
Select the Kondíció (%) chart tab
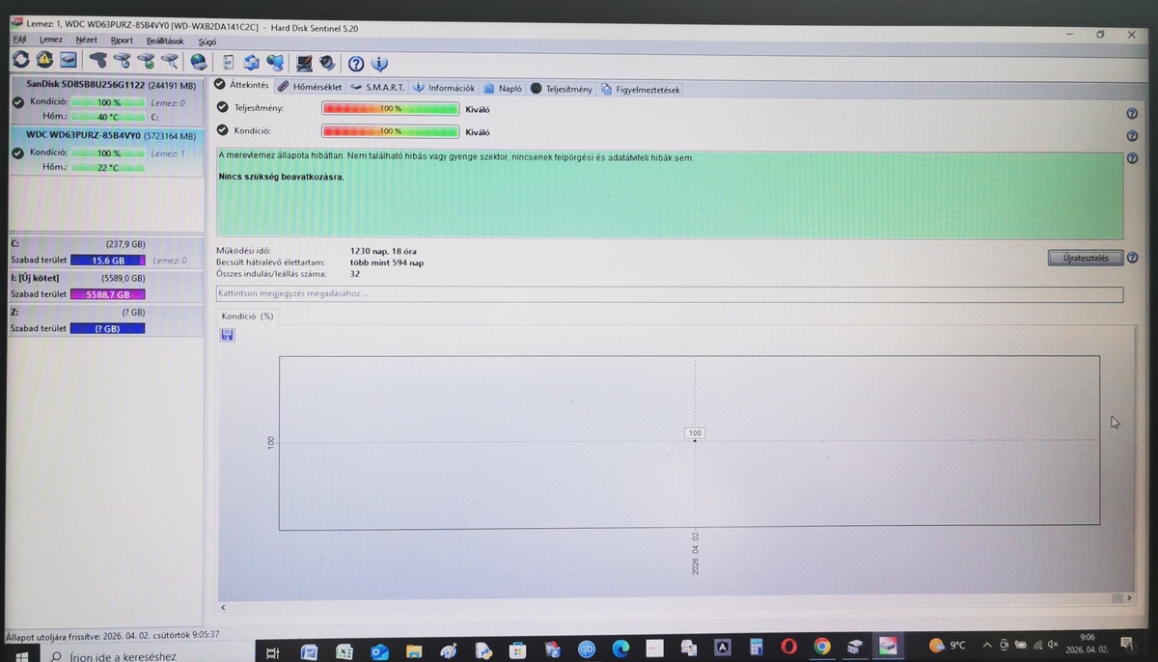coord(246,316)
